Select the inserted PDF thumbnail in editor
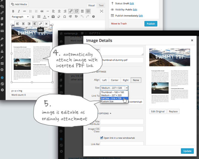The height and width of the screenshot is (159, 199). 32,53
